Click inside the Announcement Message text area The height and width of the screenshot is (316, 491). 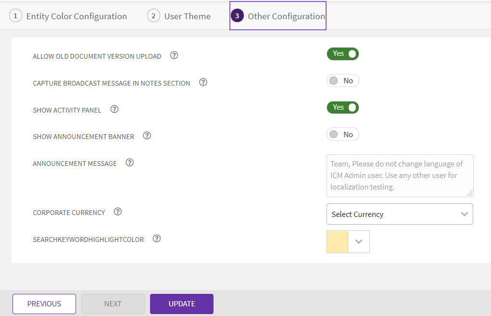click(x=399, y=175)
